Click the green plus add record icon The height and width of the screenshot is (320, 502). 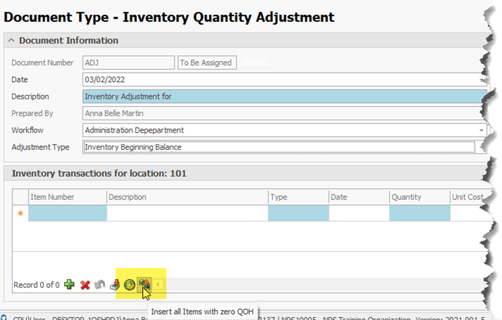click(x=69, y=285)
